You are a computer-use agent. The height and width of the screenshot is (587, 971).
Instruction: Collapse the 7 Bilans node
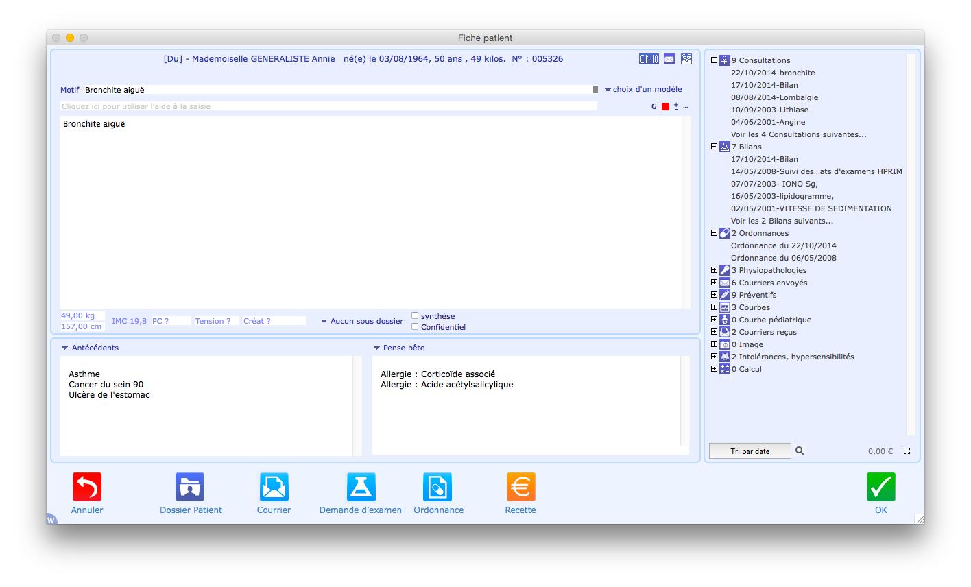click(714, 147)
